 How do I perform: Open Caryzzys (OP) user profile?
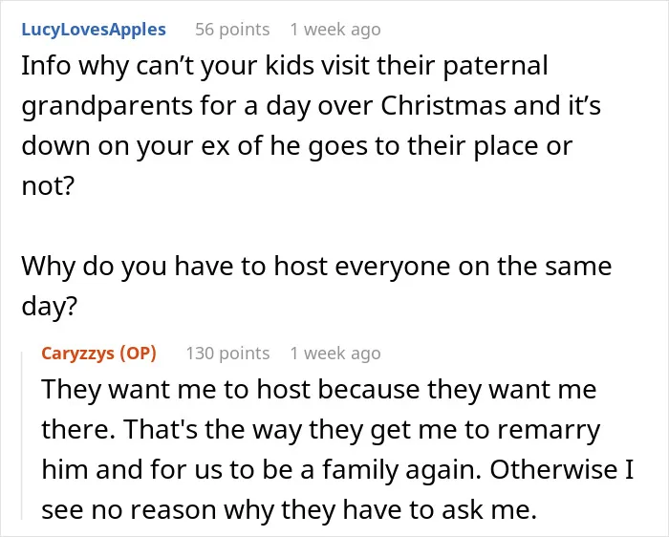(99, 354)
